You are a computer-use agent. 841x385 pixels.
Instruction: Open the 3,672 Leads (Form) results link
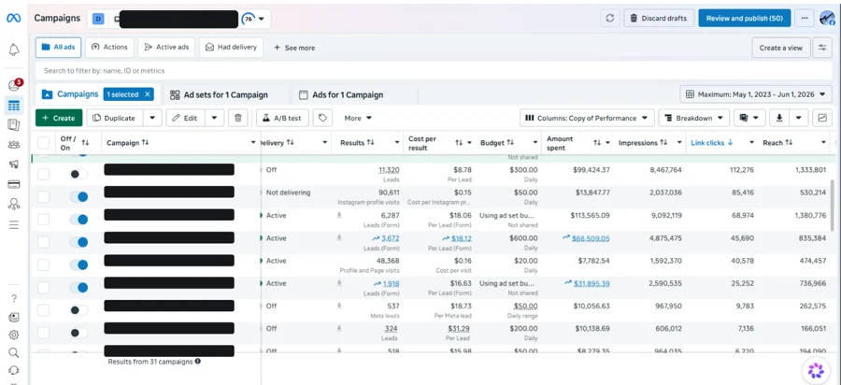coord(390,238)
